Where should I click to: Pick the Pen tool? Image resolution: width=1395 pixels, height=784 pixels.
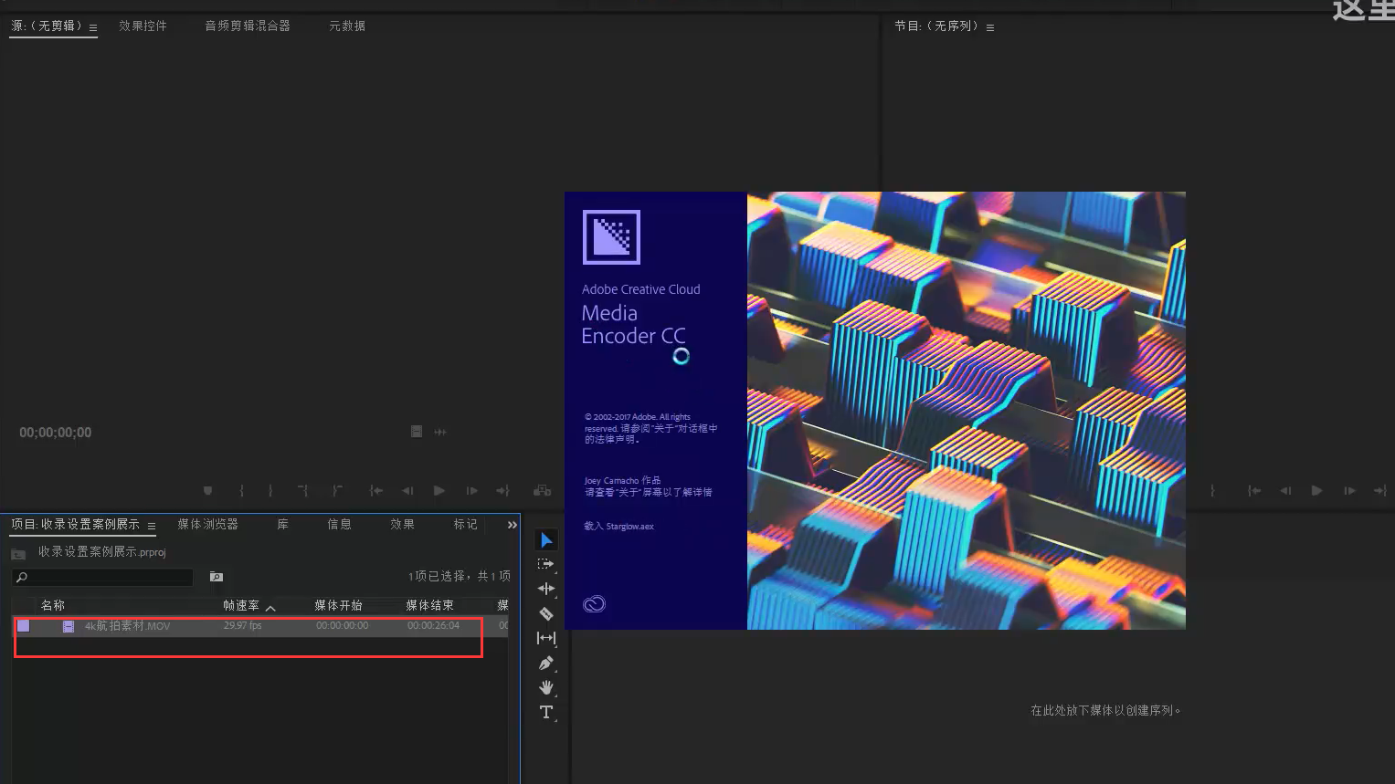[545, 663]
